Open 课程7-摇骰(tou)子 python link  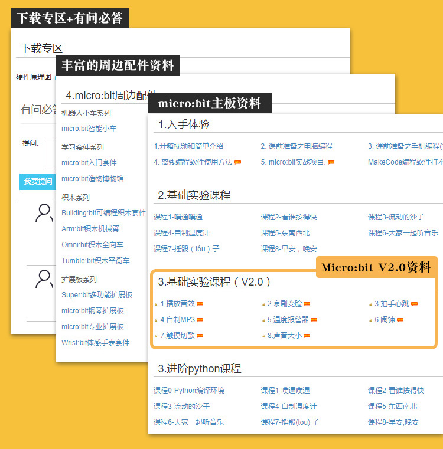[290, 422]
